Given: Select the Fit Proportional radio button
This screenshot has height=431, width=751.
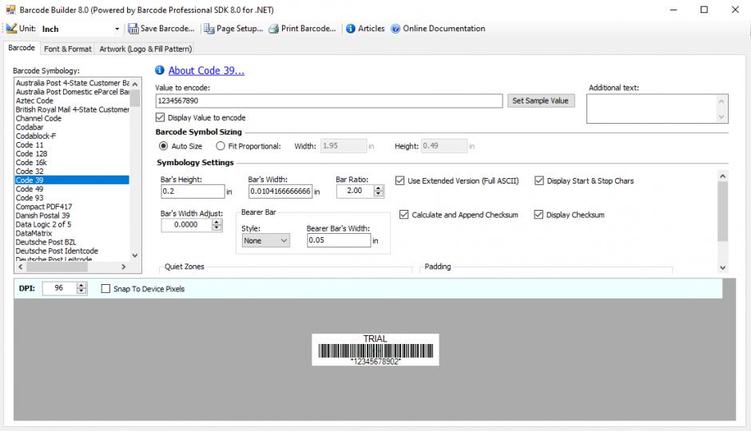Looking at the screenshot, I should (221, 146).
